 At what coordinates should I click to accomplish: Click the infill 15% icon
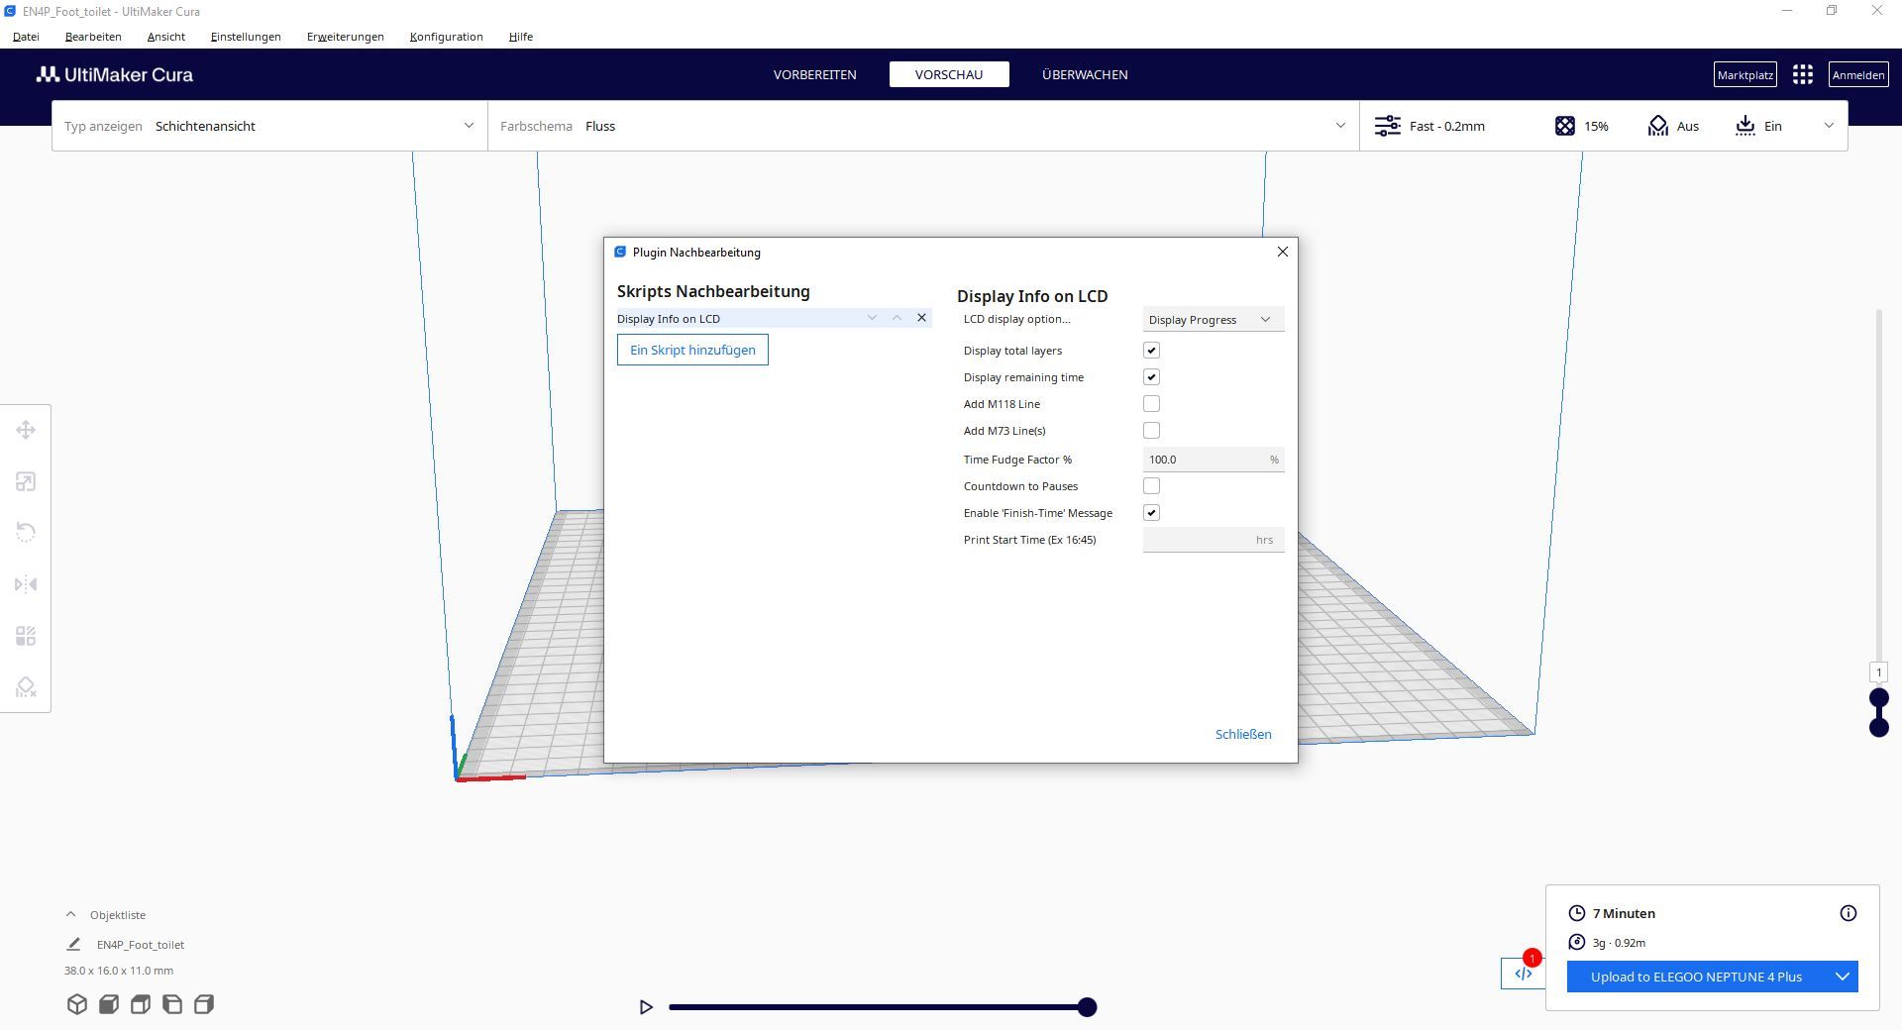pyautogui.click(x=1565, y=126)
